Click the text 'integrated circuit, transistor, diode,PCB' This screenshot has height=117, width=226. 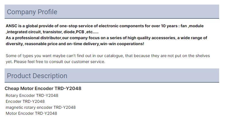(45, 32)
